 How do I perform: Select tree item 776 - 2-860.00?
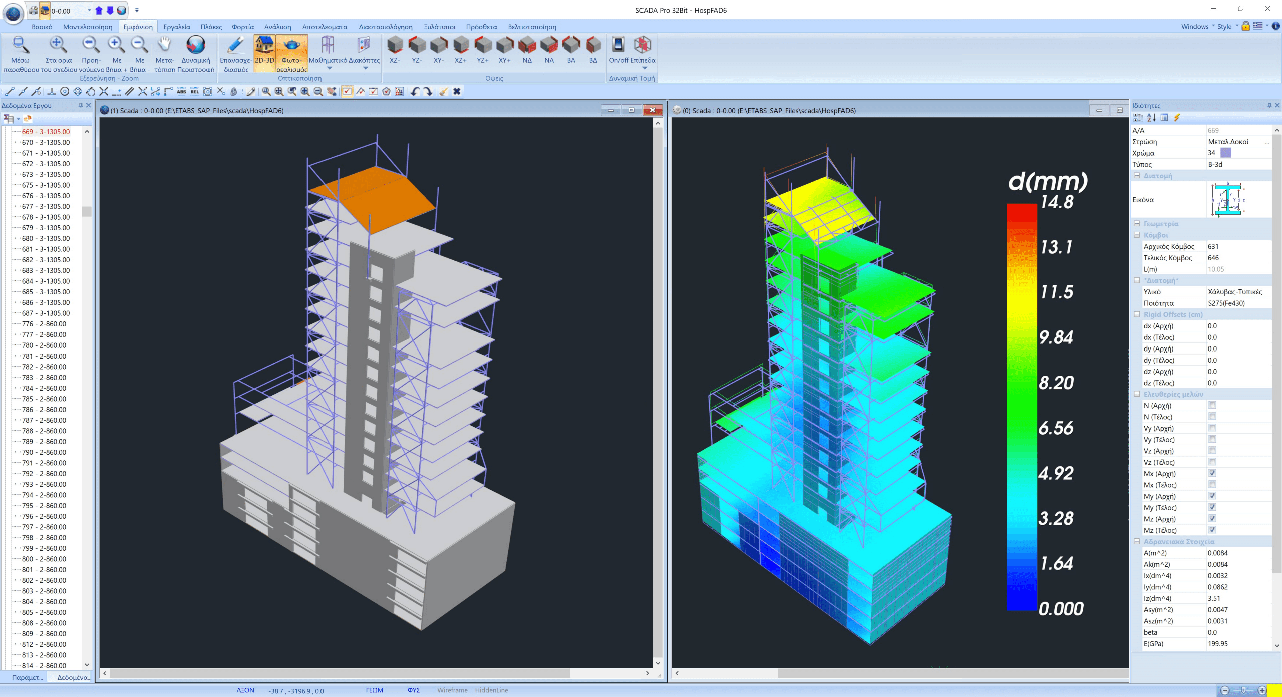44,324
